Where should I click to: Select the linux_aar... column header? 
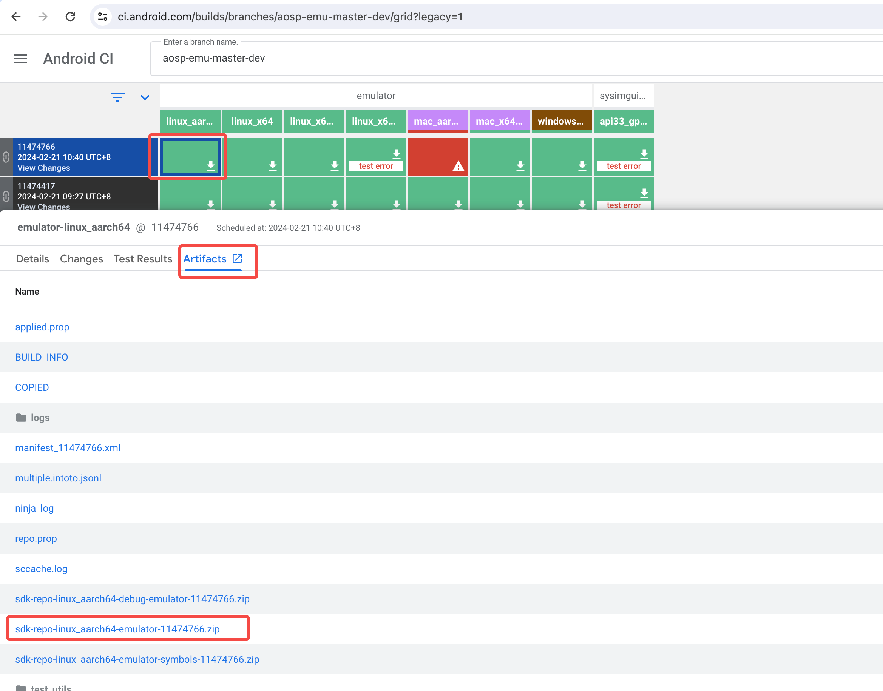coord(190,121)
